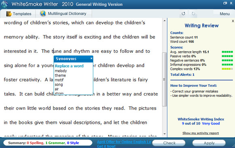Click the WhiteSmoke logo icon
Screen dimensions: 235x148
point(4,4)
